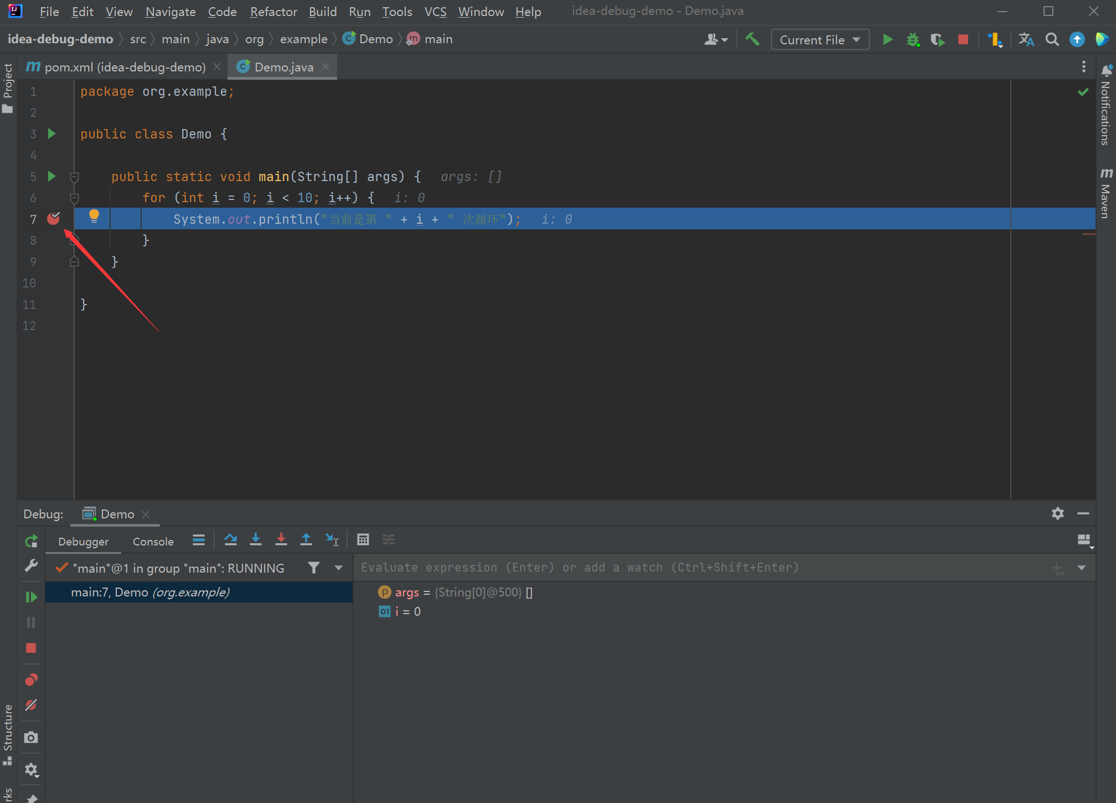Viewport: 1116px width, 803px height.
Task: Click the Resume Program icon
Action: 31,597
